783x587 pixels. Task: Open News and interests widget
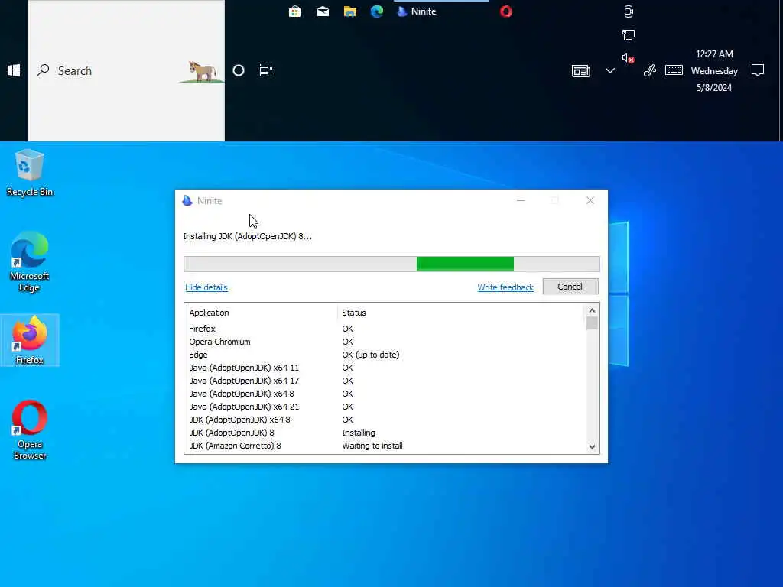[581, 71]
